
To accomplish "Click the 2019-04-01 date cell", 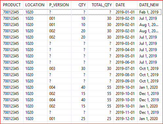I will click(x=126, y=50).
